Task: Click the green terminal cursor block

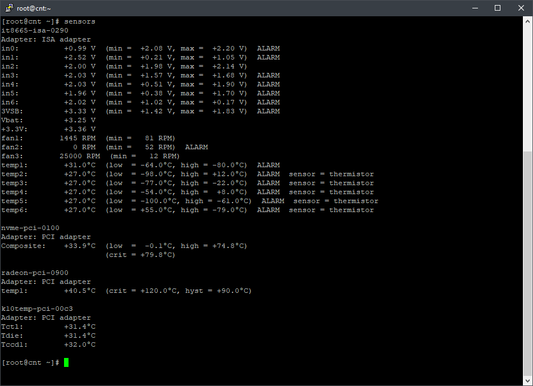Action: [66, 362]
